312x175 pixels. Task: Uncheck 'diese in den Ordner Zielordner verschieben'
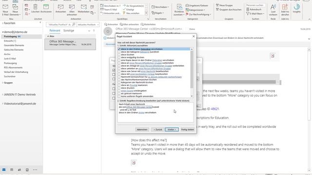coord(119,49)
